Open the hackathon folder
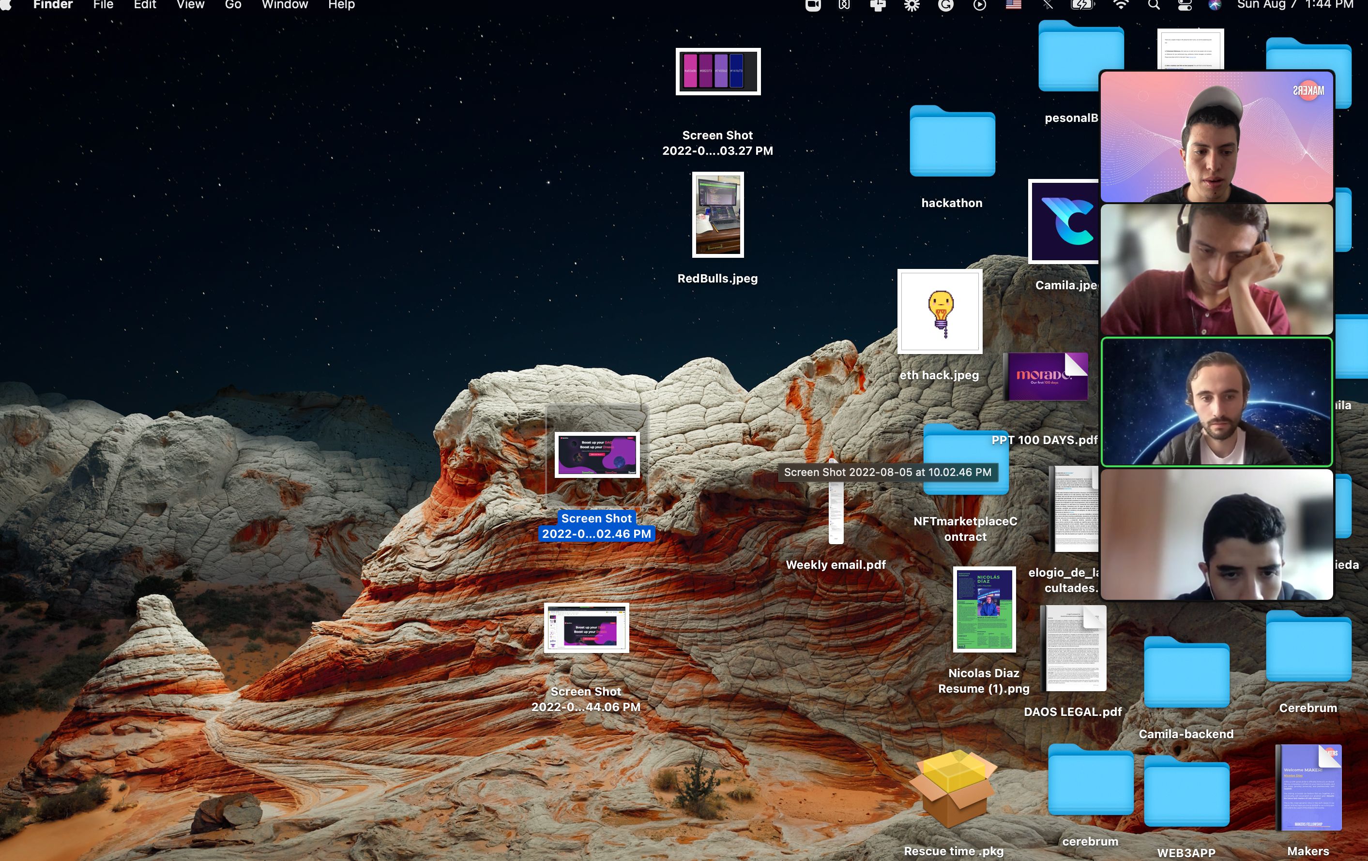 pos(952,141)
